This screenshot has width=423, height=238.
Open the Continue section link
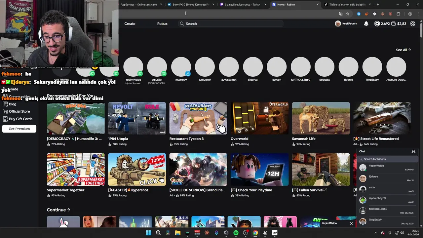[x=58, y=210]
